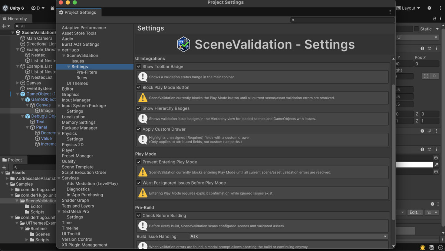Open the Layout dropdown

click(x=408, y=8)
